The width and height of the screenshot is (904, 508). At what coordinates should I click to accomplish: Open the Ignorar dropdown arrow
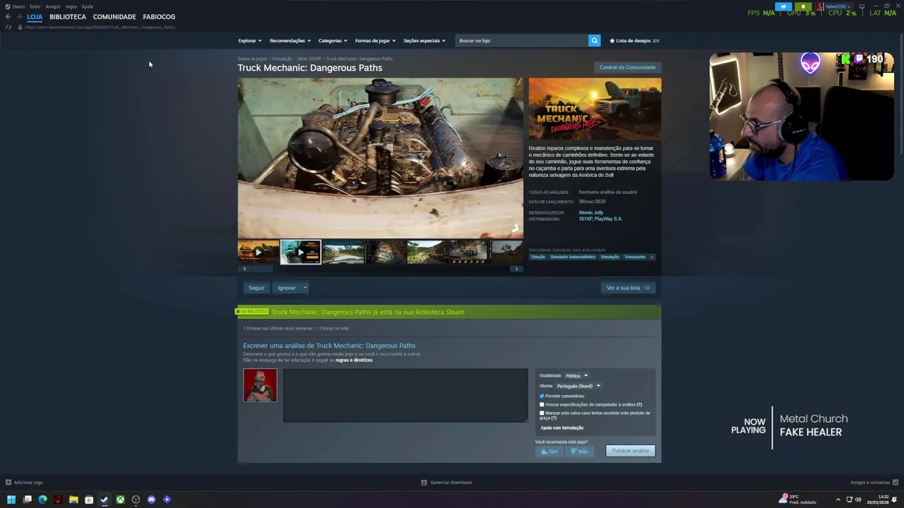point(305,288)
